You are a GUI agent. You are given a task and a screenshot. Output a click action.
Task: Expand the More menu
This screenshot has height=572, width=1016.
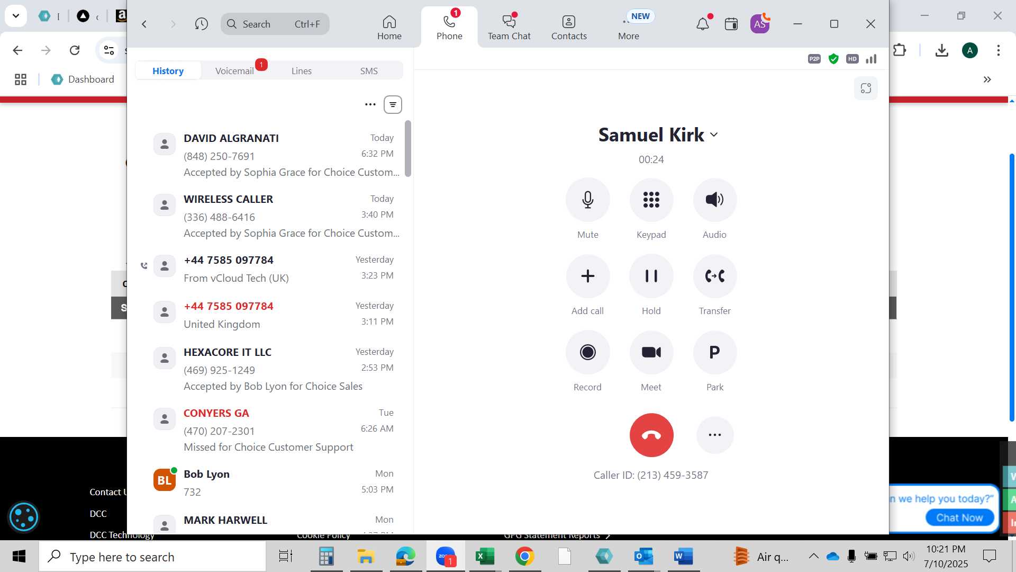coord(629,28)
